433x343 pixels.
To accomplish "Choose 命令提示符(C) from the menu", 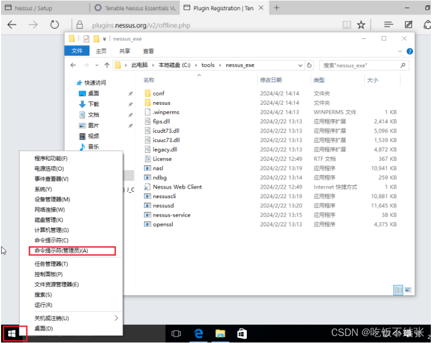I will tap(51, 240).
